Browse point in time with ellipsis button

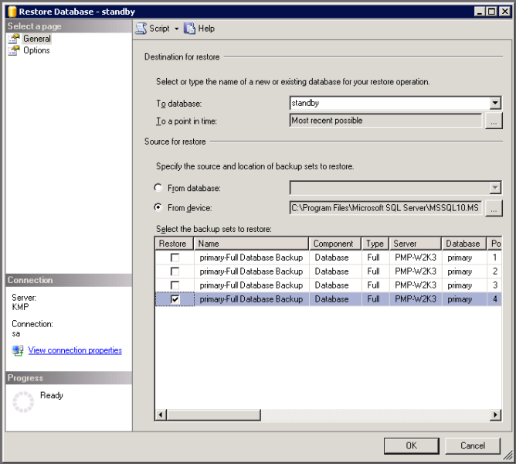coord(494,121)
